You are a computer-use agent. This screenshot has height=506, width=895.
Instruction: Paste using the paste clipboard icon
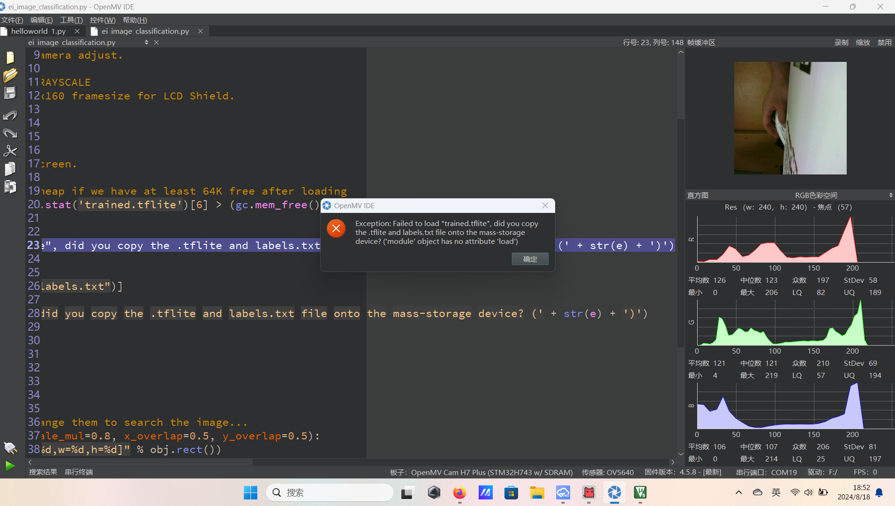(10, 187)
